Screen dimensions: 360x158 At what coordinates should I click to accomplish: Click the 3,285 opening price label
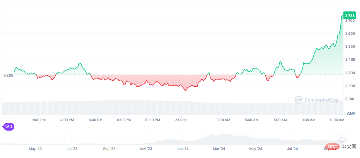pos(8,75)
